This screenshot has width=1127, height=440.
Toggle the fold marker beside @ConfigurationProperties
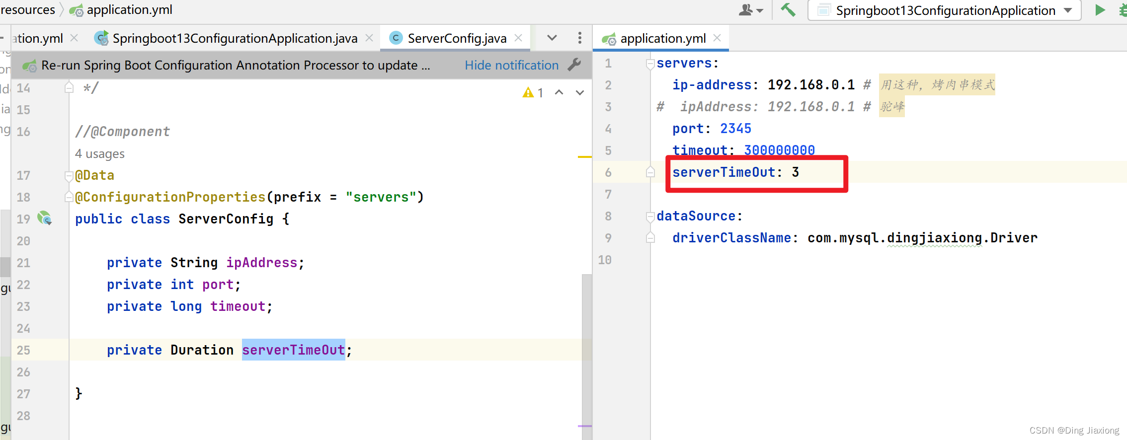pyautogui.click(x=69, y=197)
